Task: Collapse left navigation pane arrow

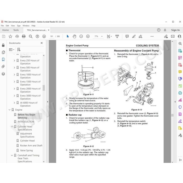Action: coord(48,102)
